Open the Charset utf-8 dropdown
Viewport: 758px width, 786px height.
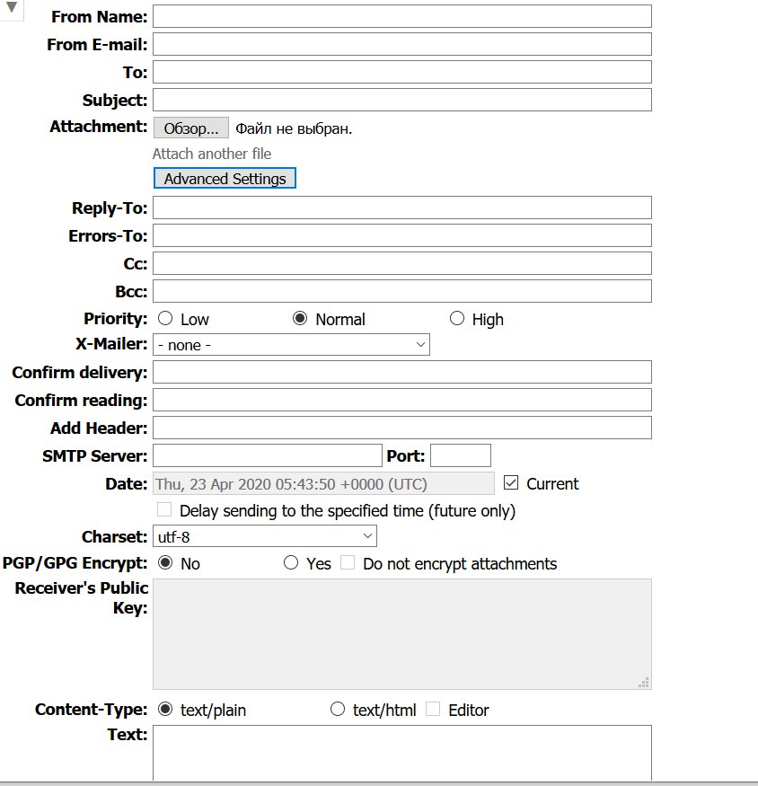click(264, 536)
